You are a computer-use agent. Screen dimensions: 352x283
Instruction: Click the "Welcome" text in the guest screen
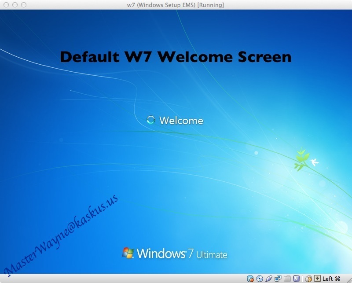click(x=181, y=120)
